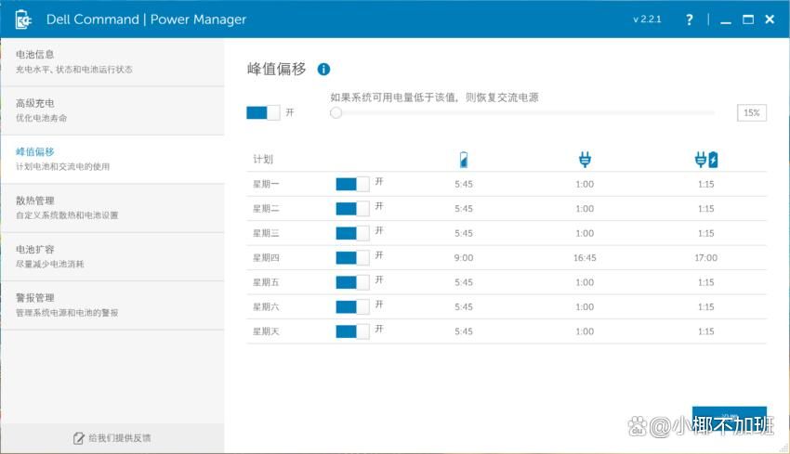
Task: Click the 计划 column header
Action: click(x=263, y=160)
